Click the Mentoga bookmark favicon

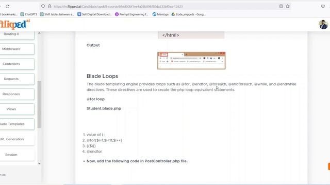point(154,14)
